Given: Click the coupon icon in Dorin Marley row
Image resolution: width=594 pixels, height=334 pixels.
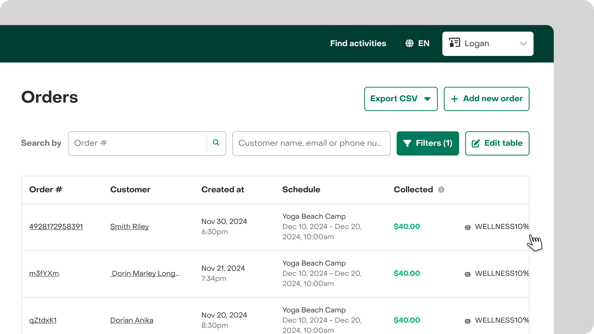Looking at the screenshot, I should point(467,274).
